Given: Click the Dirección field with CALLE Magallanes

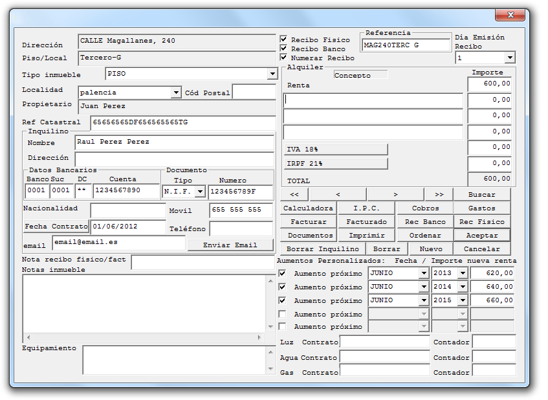Looking at the screenshot, I should pos(177,41).
